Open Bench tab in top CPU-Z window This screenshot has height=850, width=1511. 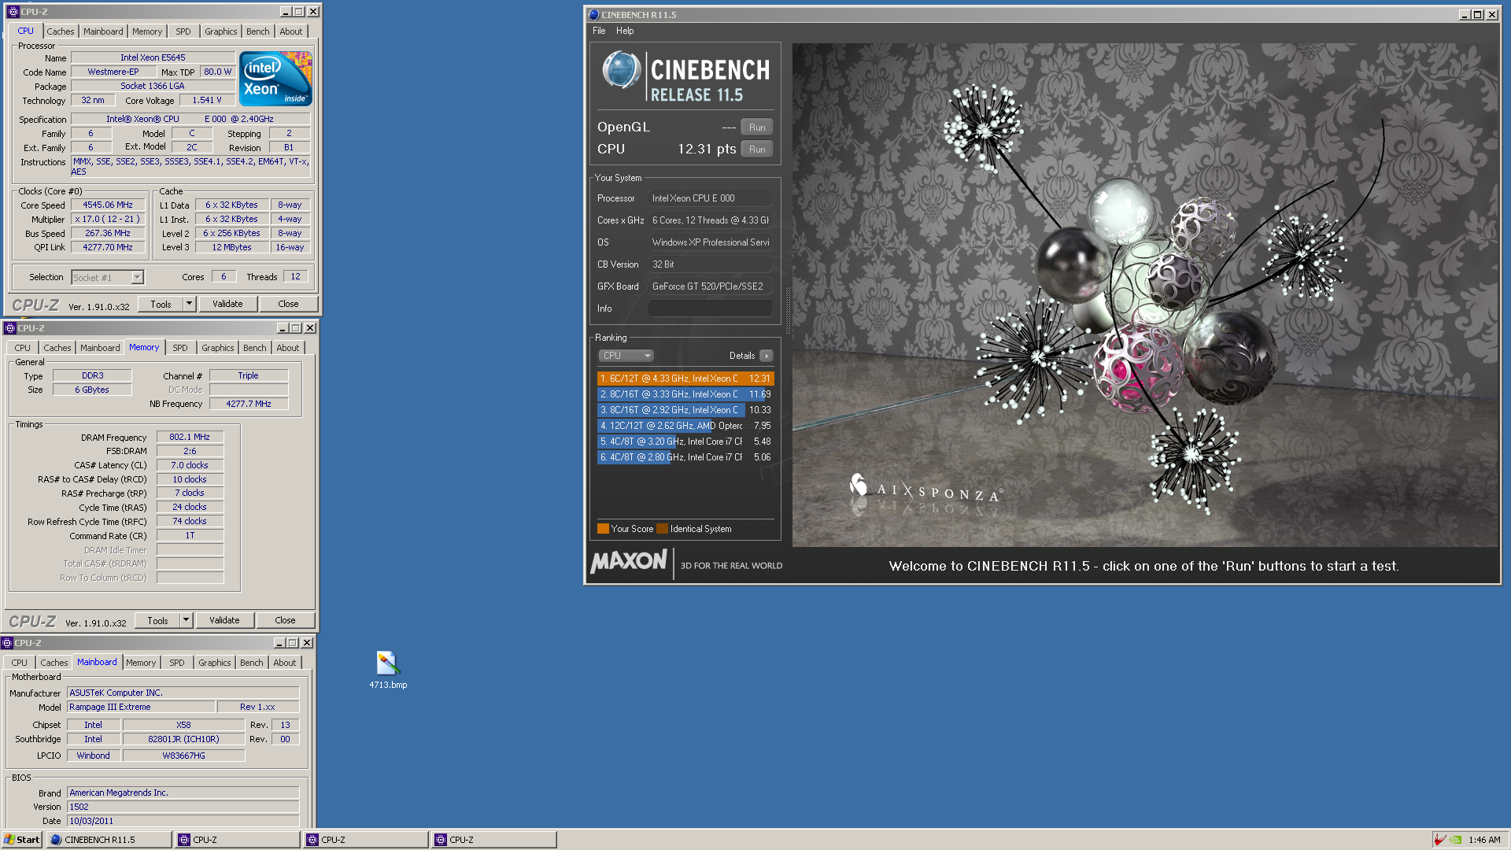257,31
